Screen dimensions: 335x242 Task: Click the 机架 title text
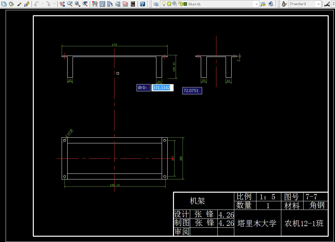pyautogui.click(x=197, y=201)
